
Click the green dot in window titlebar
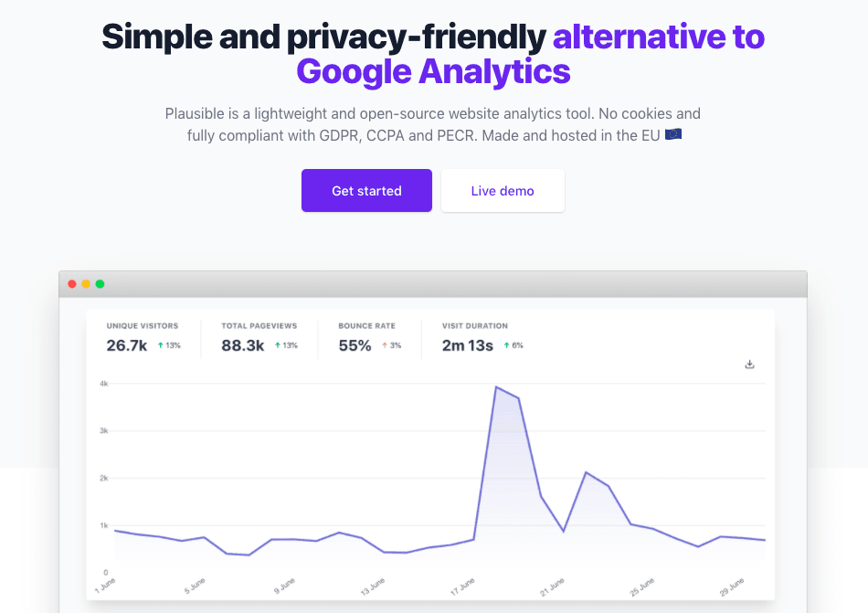pyautogui.click(x=100, y=284)
